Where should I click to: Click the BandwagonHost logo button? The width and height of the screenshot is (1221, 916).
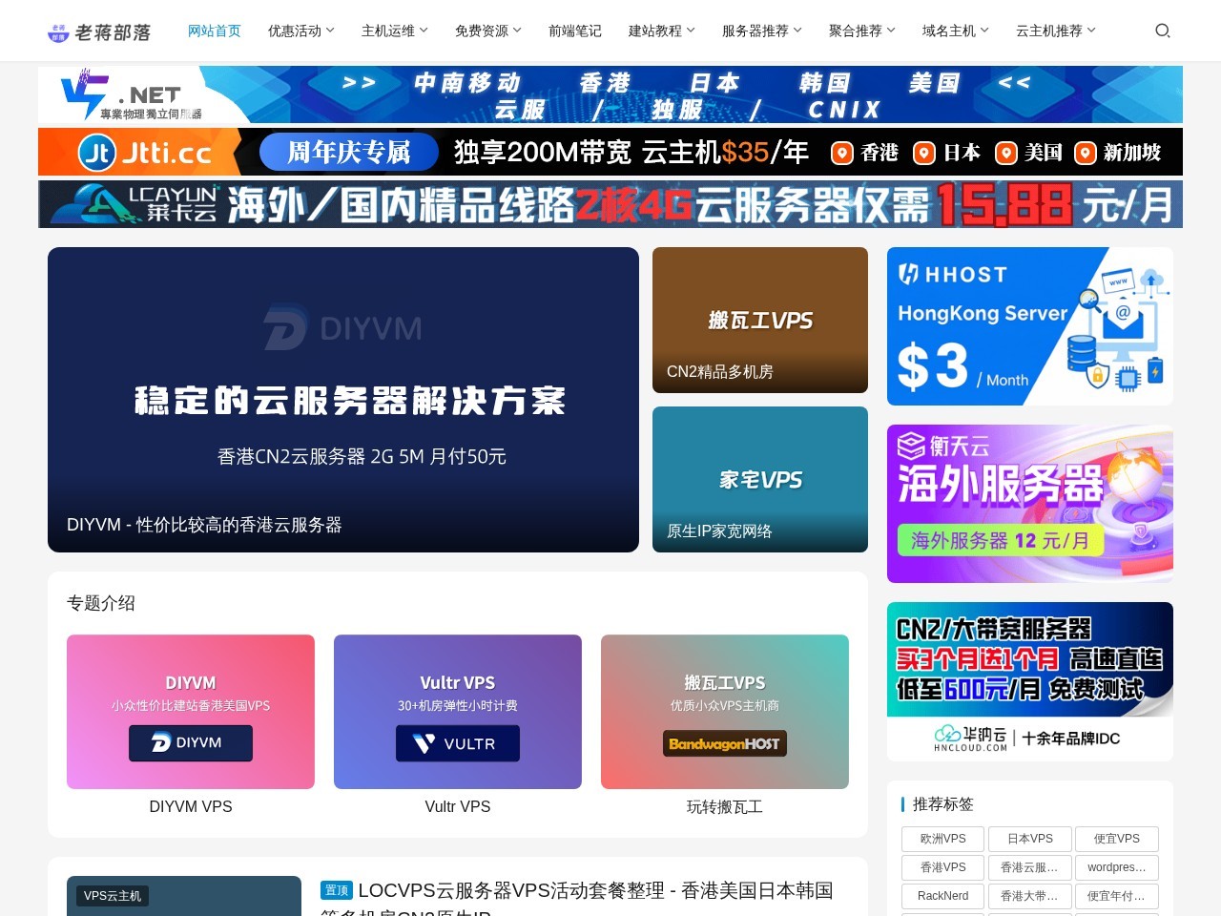pos(725,743)
